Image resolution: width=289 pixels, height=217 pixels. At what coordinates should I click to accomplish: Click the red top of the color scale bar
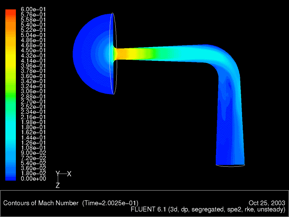point(11,12)
